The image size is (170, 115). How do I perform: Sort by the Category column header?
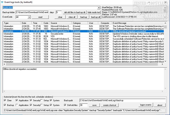pos(80,23)
